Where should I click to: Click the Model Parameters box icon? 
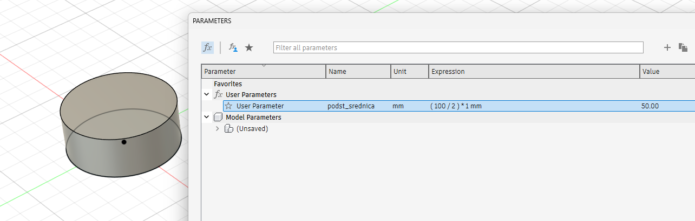[218, 117]
